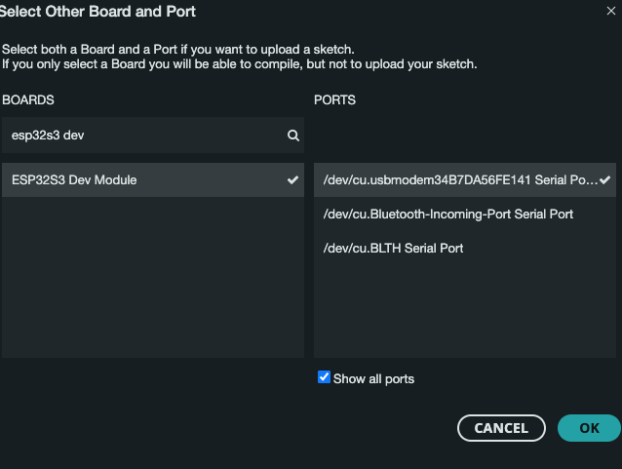622x469 pixels.
Task: Untick the Show all ports checkbox
Action: [x=325, y=377]
